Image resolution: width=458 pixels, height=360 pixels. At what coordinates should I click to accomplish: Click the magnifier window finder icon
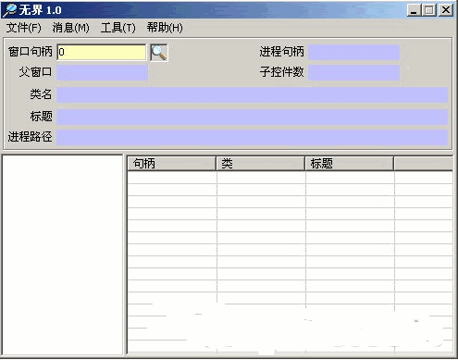[159, 53]
